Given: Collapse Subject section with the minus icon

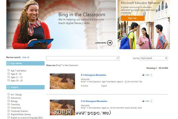Looking at the screenshot, I should point(9,87).
